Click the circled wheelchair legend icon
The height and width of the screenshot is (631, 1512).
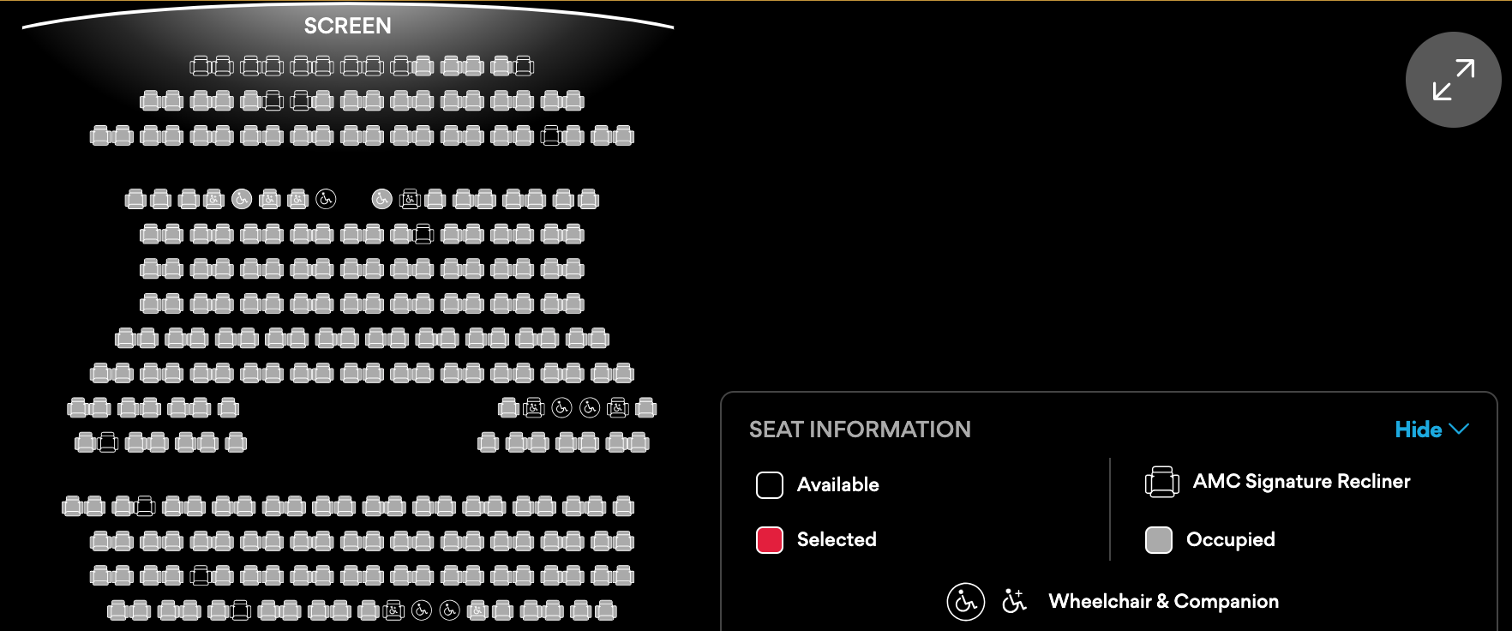tap(965, 602)
